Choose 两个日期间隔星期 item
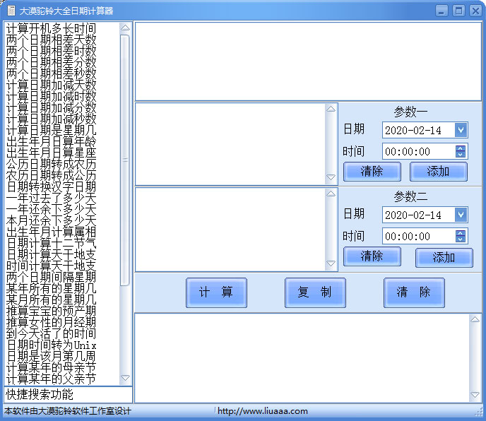 (x=51, y=278)
